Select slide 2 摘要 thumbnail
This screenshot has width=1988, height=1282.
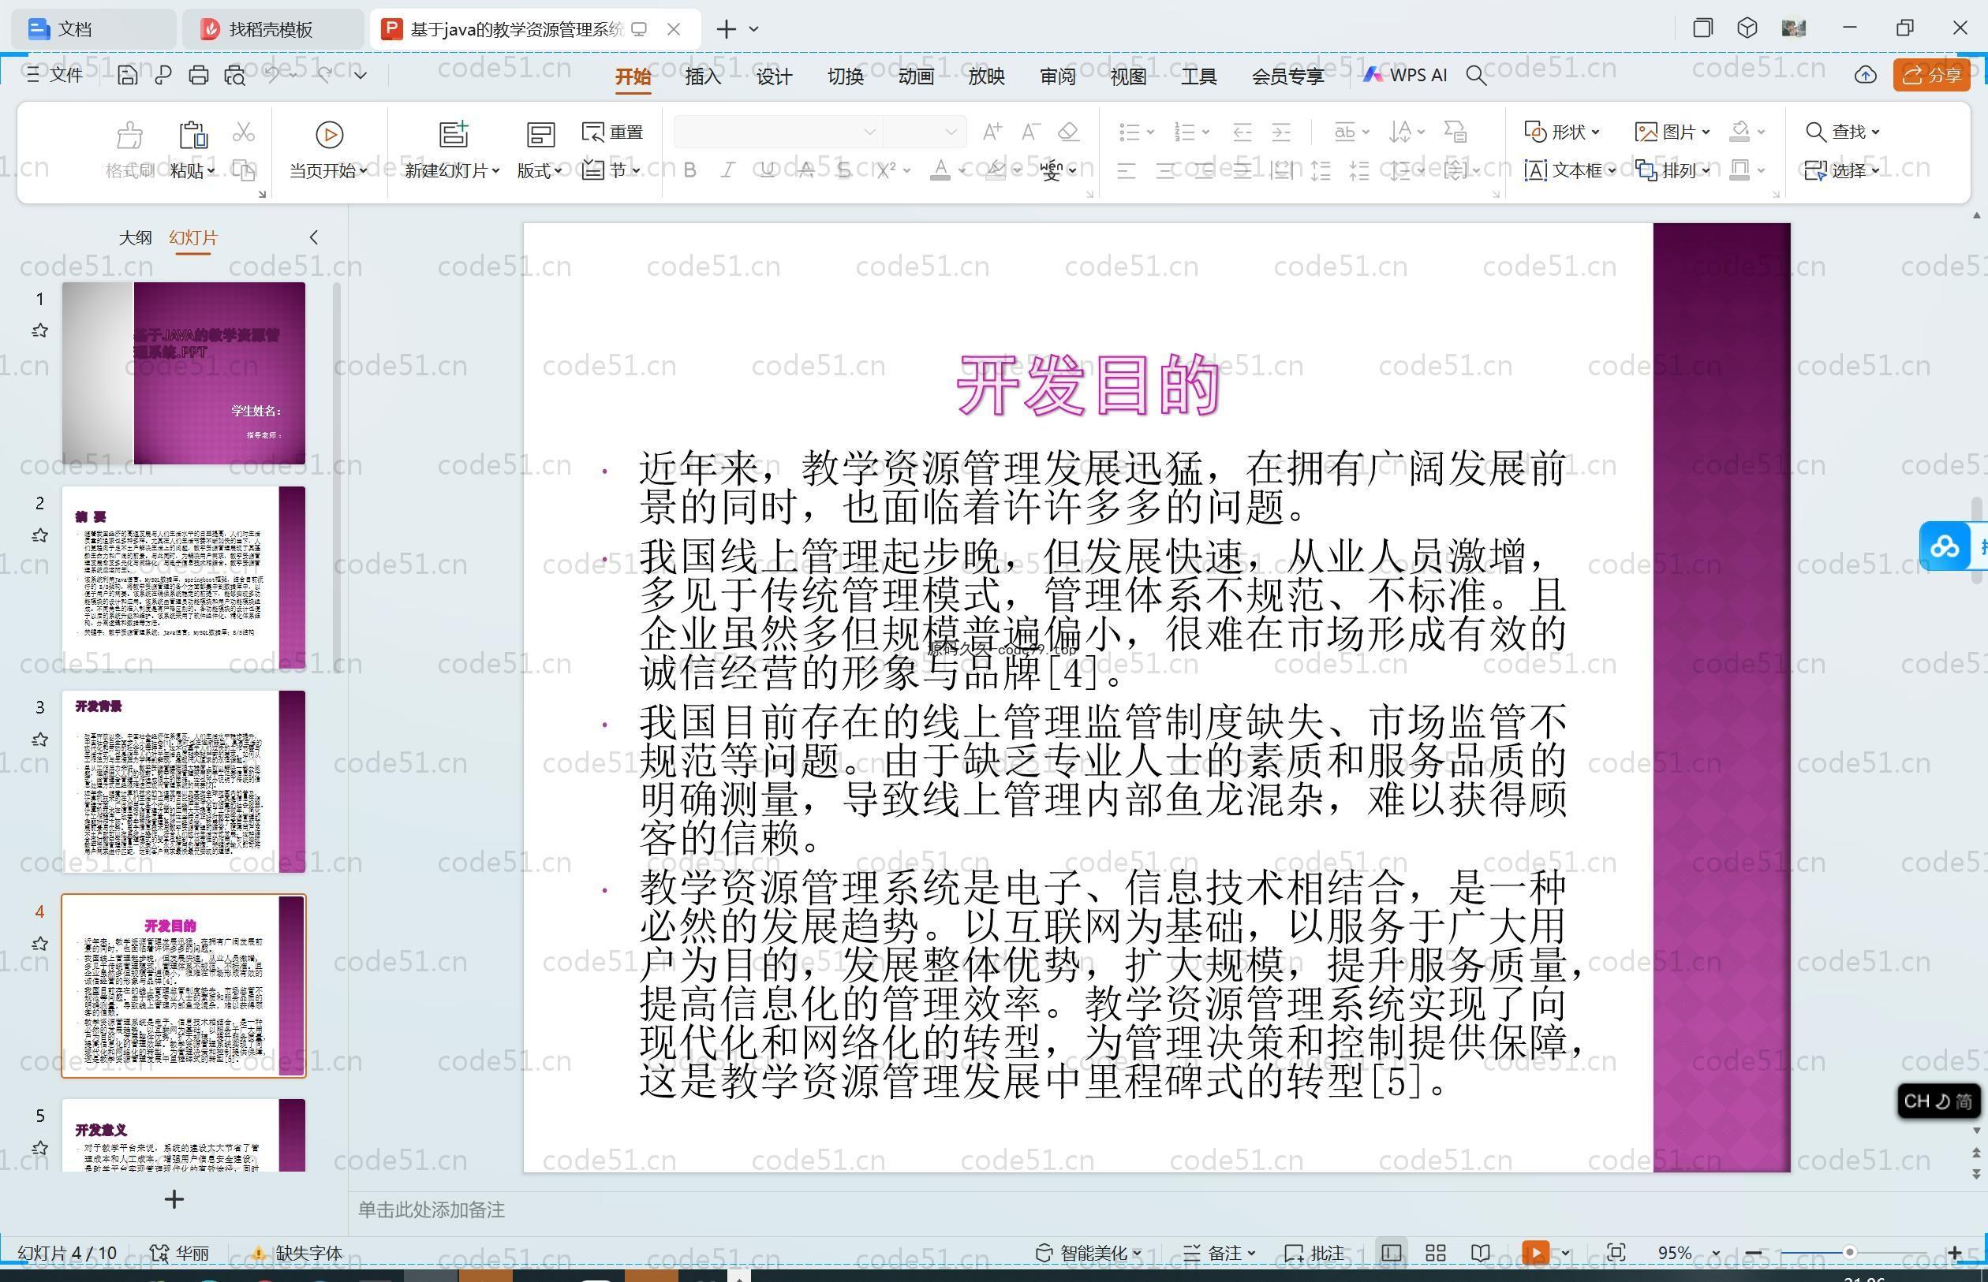point(183,578)
